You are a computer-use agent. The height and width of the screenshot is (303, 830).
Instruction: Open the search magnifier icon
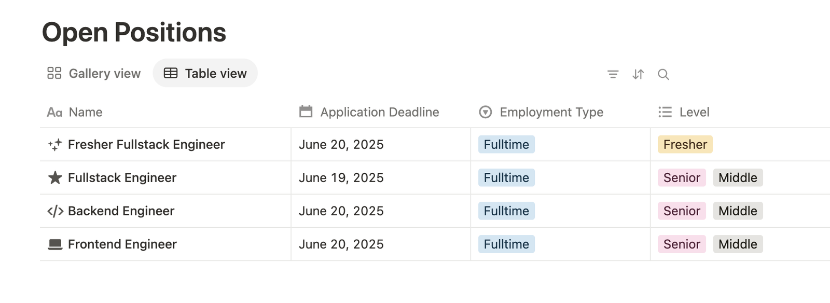(x=663, y=74)
